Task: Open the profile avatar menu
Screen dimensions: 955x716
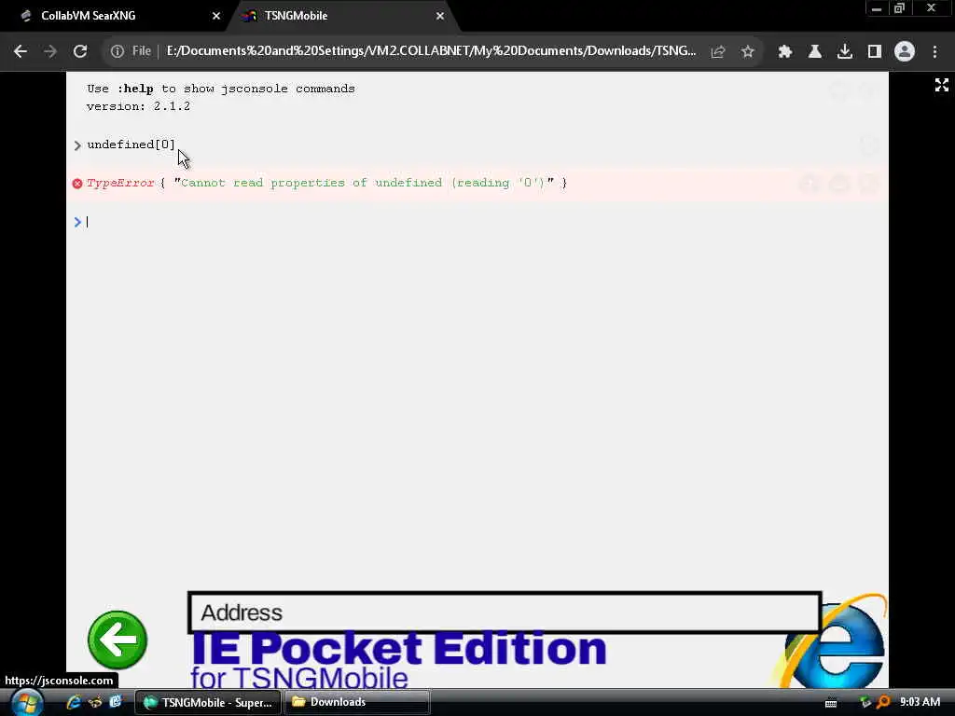Action: (x=905, y=52)
